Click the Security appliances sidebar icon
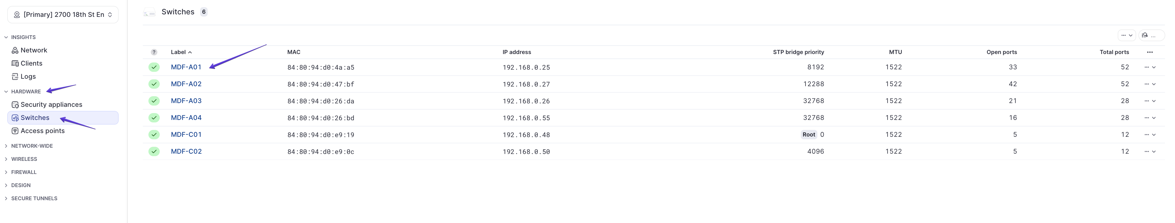Screen dimensions: 1175x223 tap(15, 105)
